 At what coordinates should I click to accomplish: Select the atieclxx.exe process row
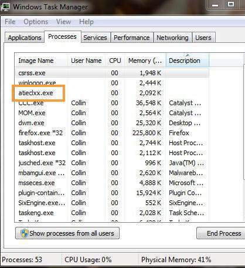click(112, 93)
